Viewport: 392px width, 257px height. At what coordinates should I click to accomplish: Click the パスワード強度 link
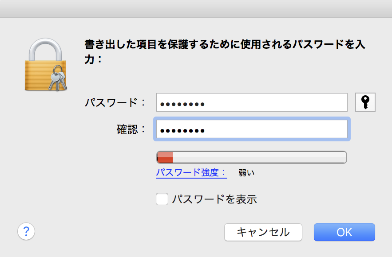[x=191, y=172]
